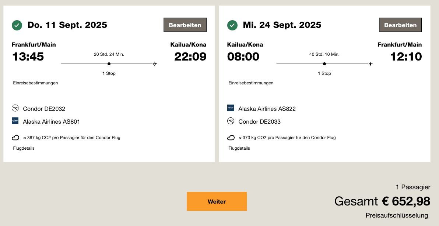This screenshot has height=226, width=439.
Task: Click airplane icon on return flight line
Action: click(x=370, y=64)
